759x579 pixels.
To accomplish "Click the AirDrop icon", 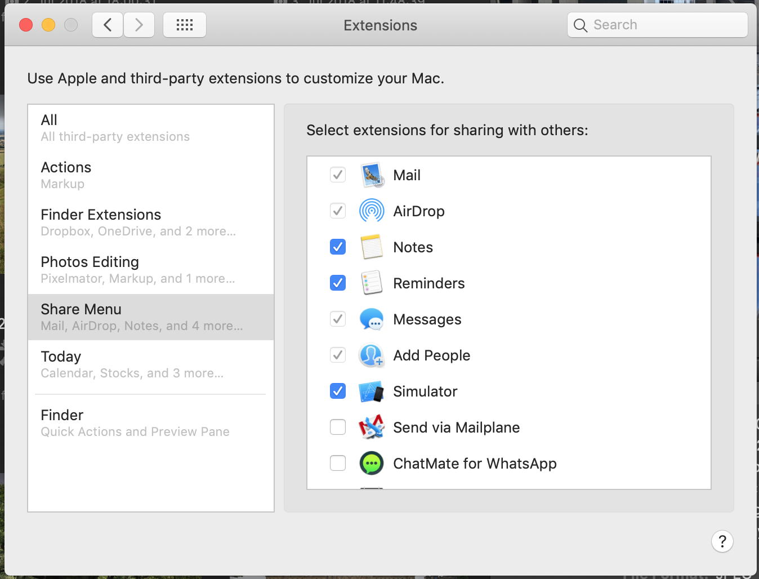I will (372, 211).
